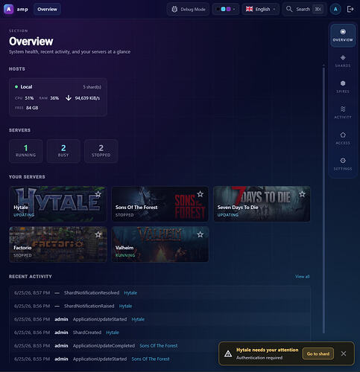Filter servers by Stopped count
The image size is (360, 372).
coord(101,151)
